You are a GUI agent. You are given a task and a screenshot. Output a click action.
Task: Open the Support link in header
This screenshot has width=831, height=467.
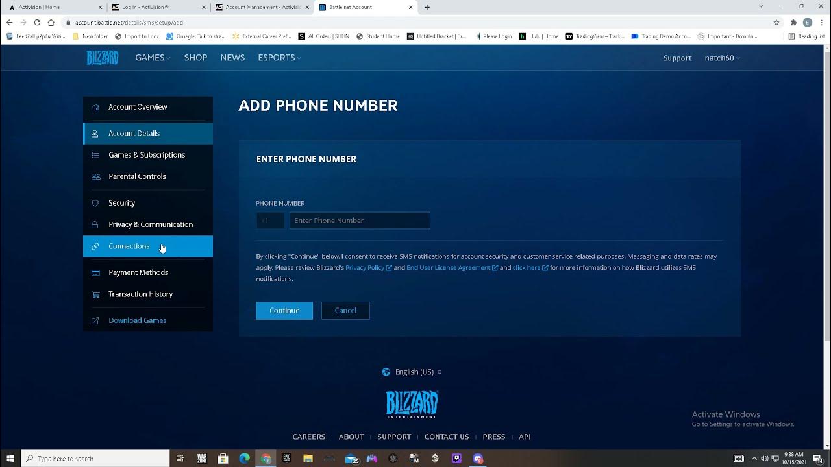click(x=677, y=58)
